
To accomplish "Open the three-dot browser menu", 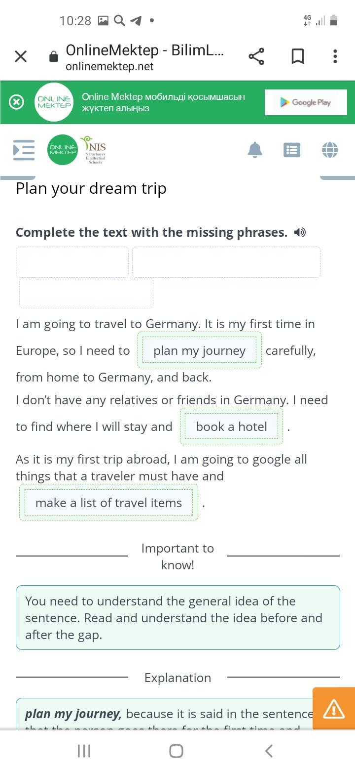I will point(335,56).
